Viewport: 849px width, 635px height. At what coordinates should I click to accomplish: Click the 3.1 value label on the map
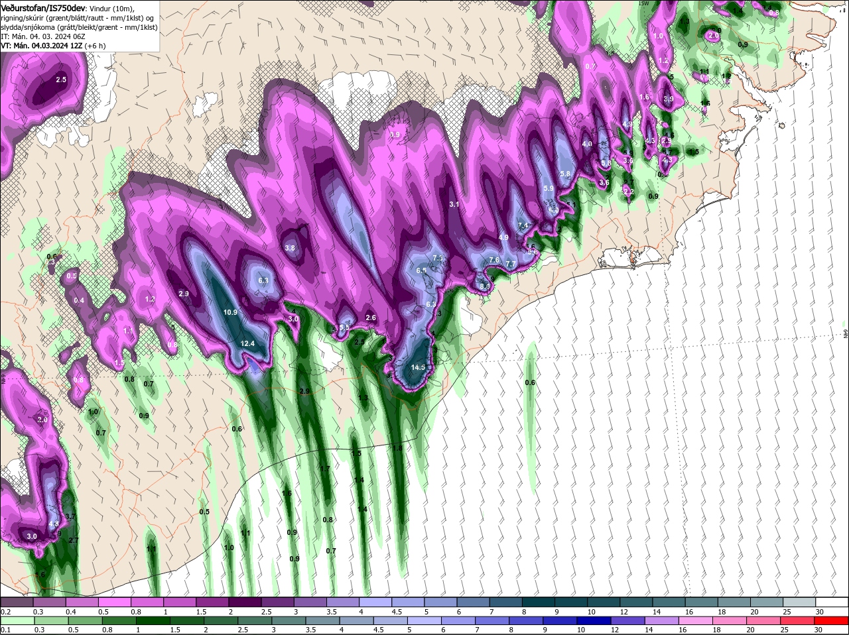pos(454,205)
